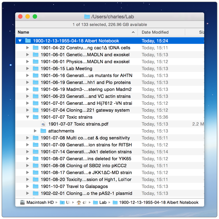Select 1901-07-07 Toxic strains.pdf file name
This screenshot has width=219, height=219.
click(x=78, y=124)
